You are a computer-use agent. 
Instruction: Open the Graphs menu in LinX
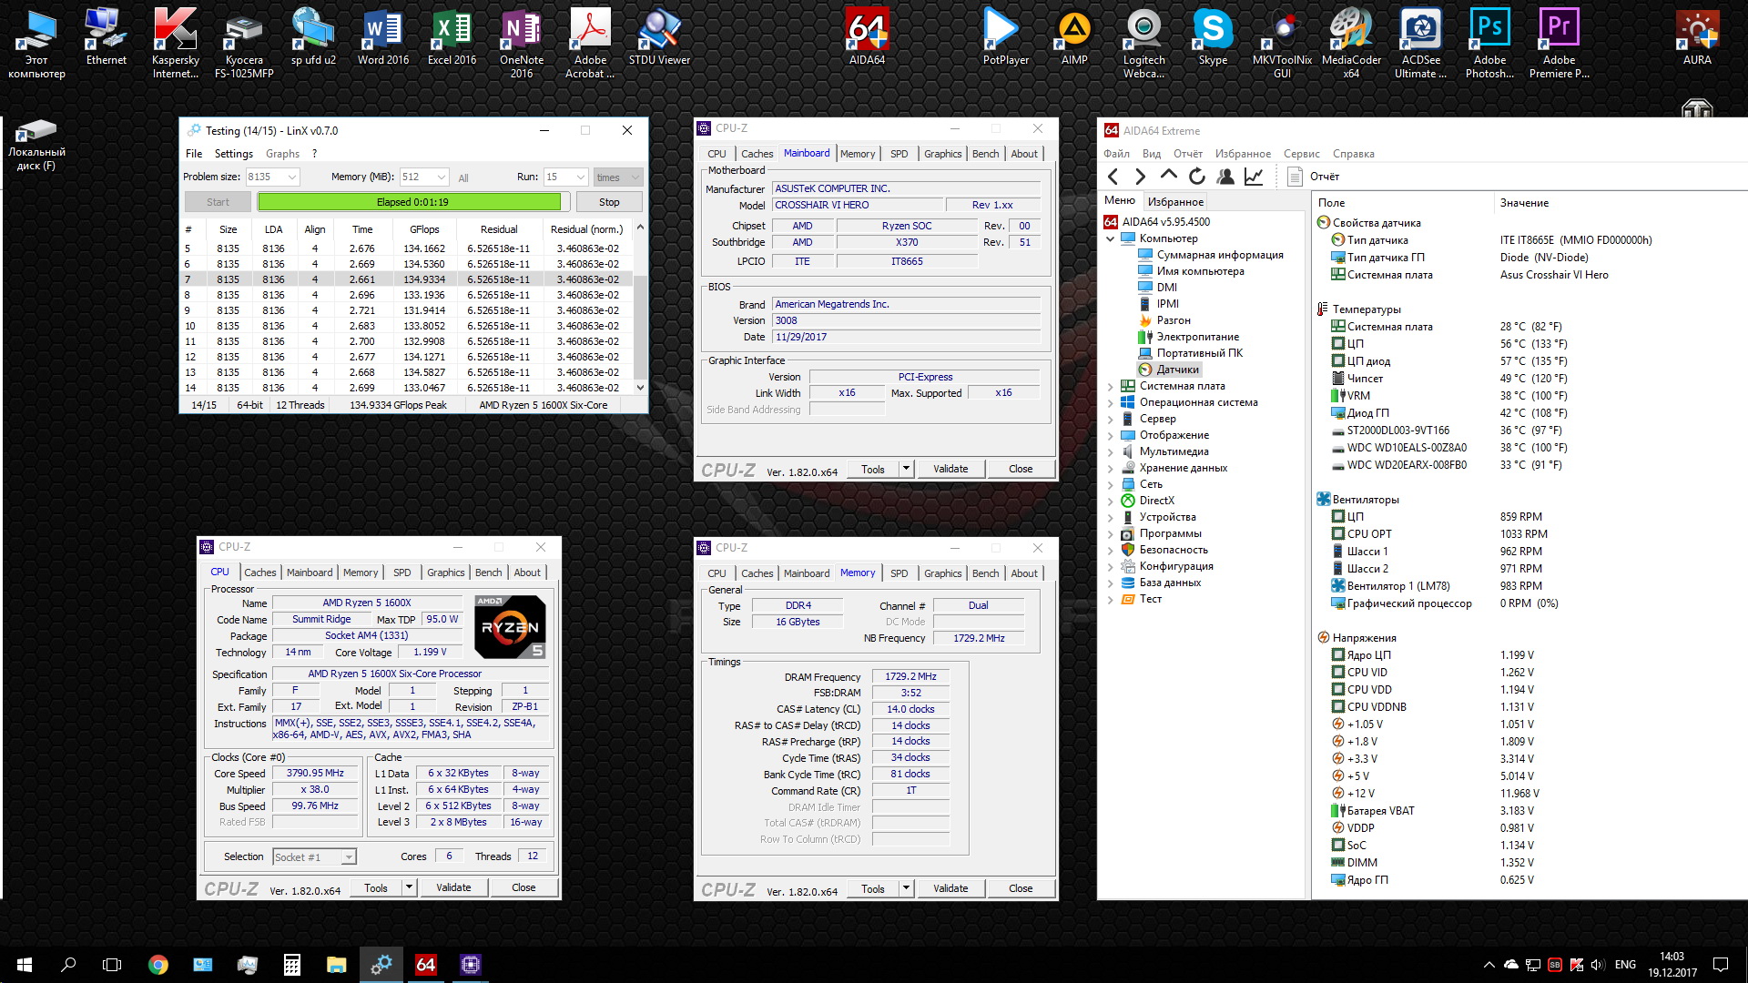pos(282,154)
